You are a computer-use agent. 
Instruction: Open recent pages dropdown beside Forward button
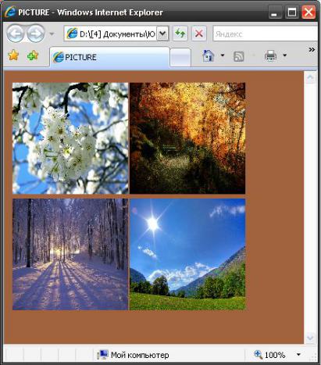(52, 34)
